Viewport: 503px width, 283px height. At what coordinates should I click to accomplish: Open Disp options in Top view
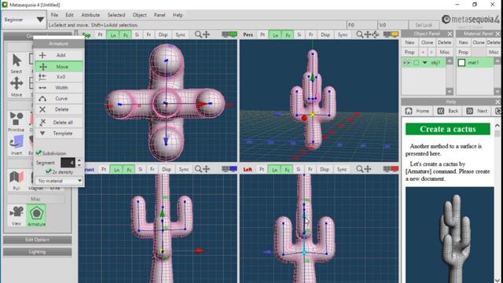point(163,35)
